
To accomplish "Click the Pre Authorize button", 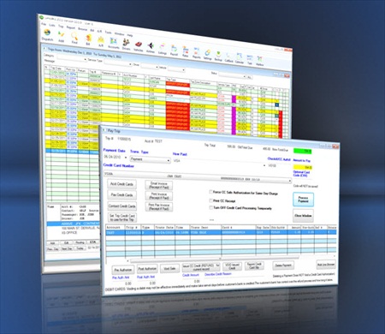I will [x=123, y=270].
